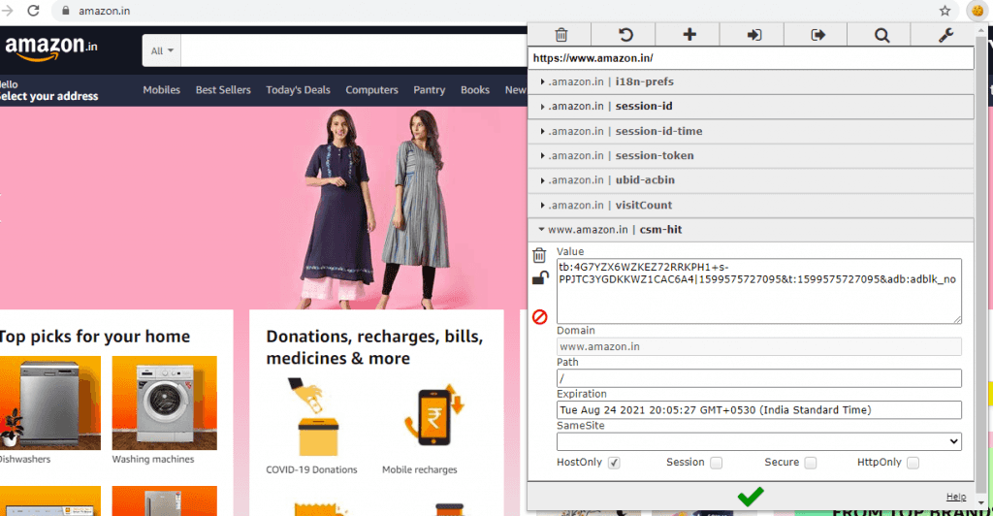This screenshot has height=516, width=993.
Task: Click the cookie Value text area
Action: 758,291
